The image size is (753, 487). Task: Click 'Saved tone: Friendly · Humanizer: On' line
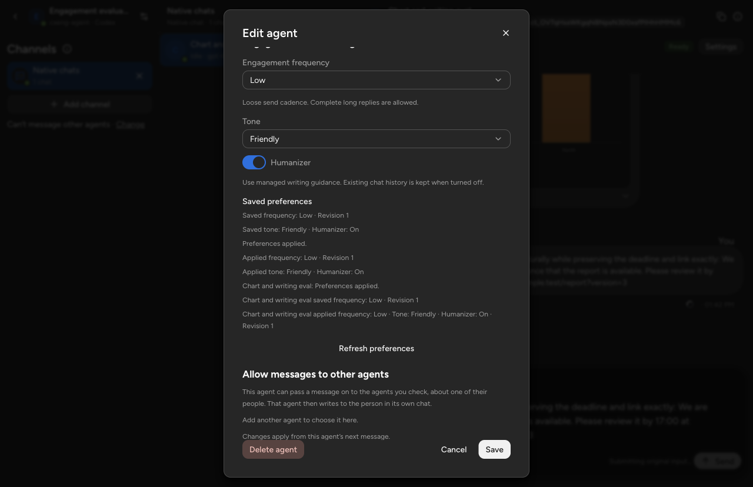tap(301, 229)
